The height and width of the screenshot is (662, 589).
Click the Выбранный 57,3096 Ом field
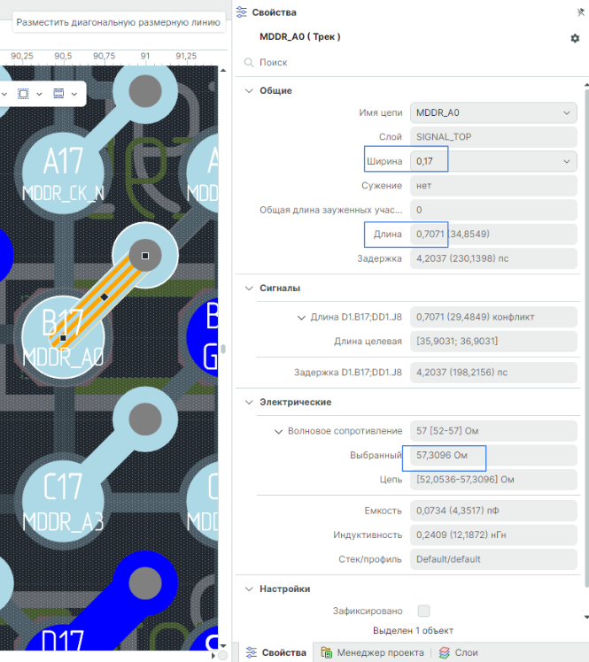pyautogui.click(x=493, y=455)
